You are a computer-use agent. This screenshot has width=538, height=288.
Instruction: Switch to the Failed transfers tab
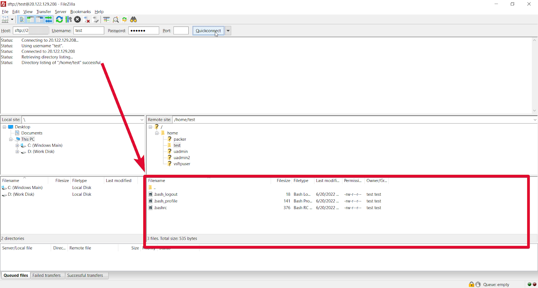(x=47, y=276)
